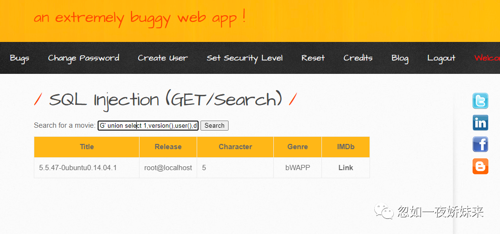500x234 pixels.
Task: Select the root@localhost cell
Action: pos(168,168)
